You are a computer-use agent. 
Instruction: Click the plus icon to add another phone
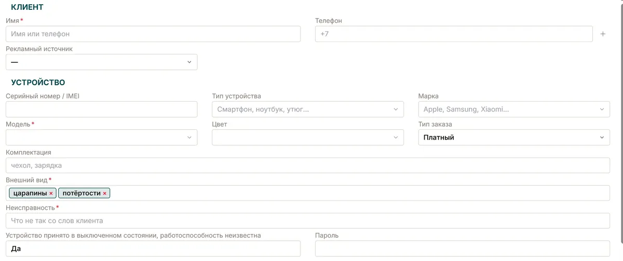click(x=603, y=34)
